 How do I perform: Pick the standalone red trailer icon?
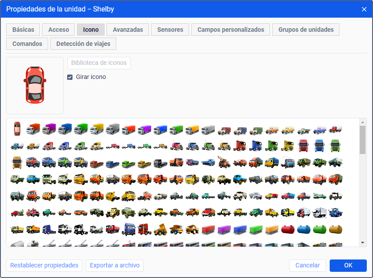[x=208, y=229]
